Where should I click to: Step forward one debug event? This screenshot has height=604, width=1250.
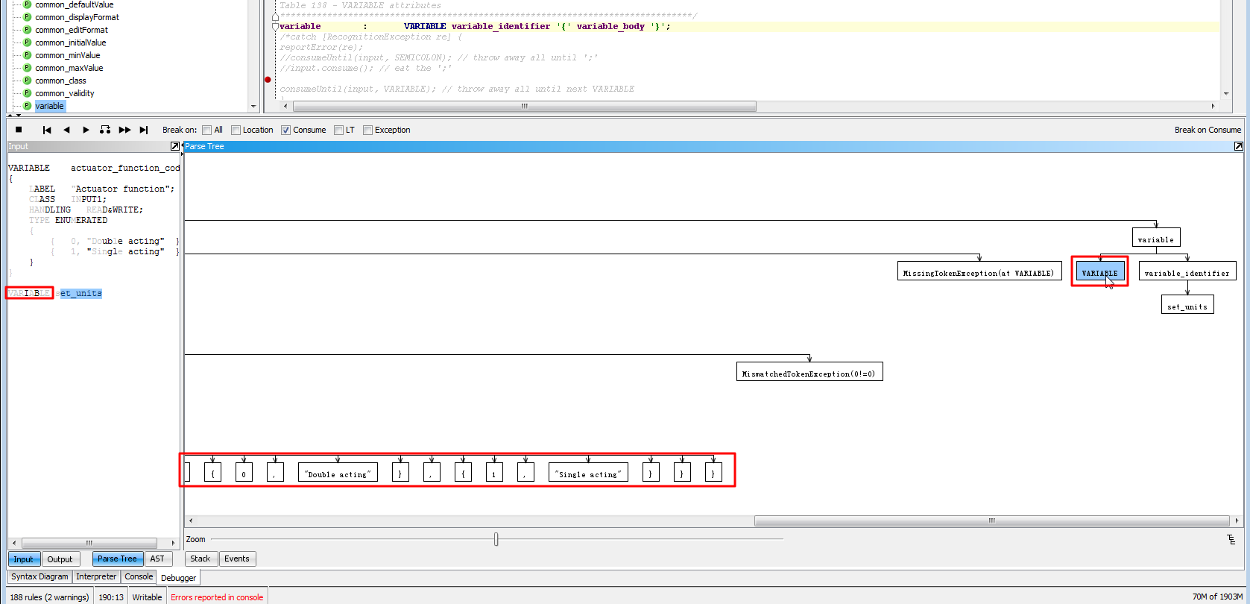pos(86,130)
